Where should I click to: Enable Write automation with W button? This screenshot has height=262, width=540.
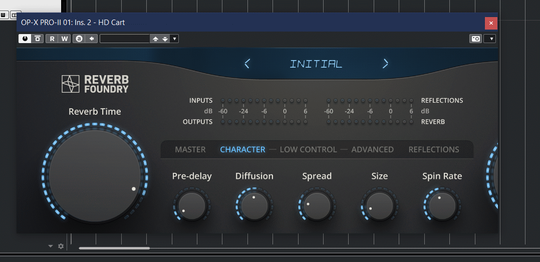(64, 39)
